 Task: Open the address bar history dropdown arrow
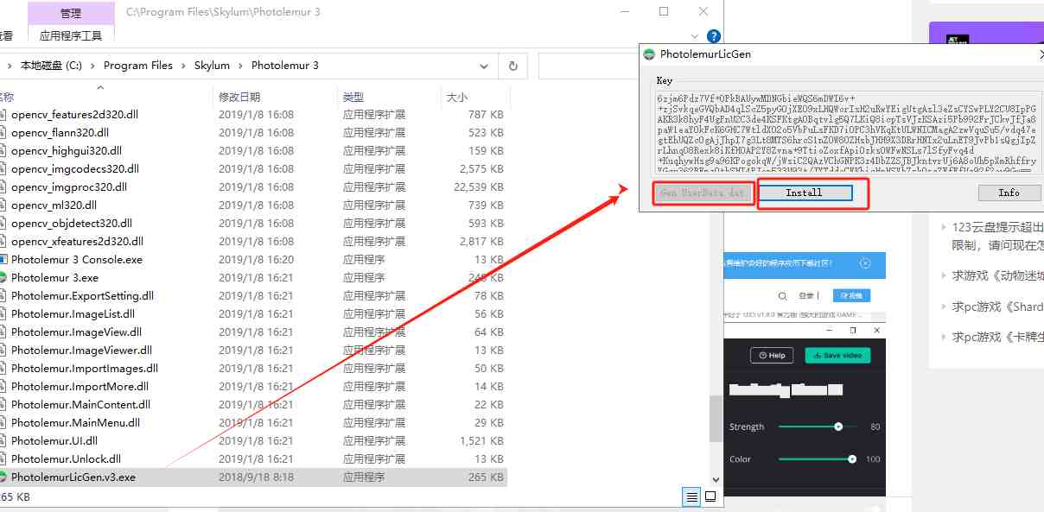click(x=483, y=65)
